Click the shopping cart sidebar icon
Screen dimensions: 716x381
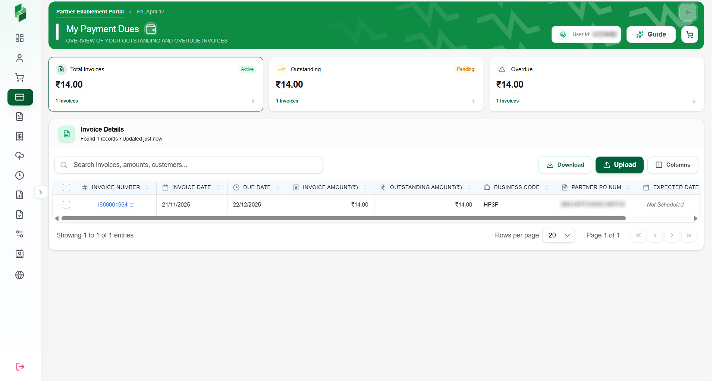click(19, 78)
